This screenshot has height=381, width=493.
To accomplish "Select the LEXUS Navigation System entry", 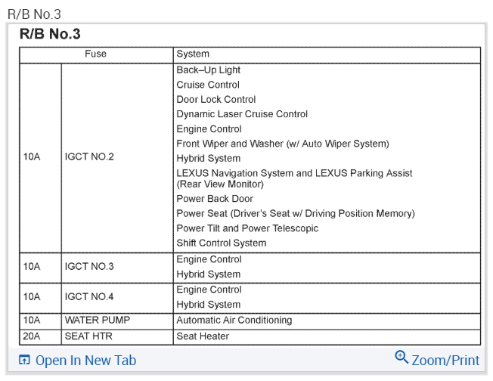I will (x=294, y=178).
